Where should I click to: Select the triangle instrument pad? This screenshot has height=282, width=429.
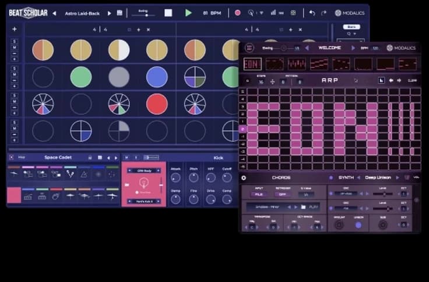(84, 174)
